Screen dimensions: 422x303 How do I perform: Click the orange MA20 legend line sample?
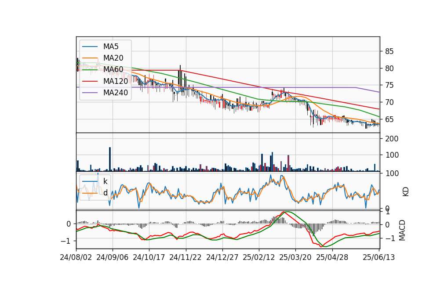tap(90, 58)
